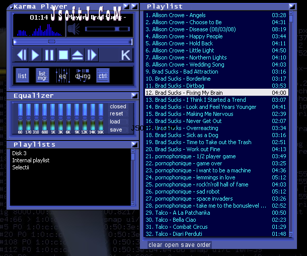Open the playlist order options
The width and height of the screenshot is (307, 256).
click(204, 245)
